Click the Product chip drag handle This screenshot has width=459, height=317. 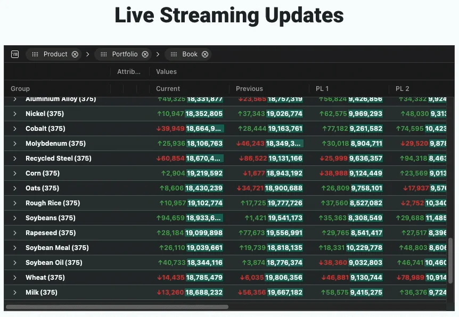point(36,54)
